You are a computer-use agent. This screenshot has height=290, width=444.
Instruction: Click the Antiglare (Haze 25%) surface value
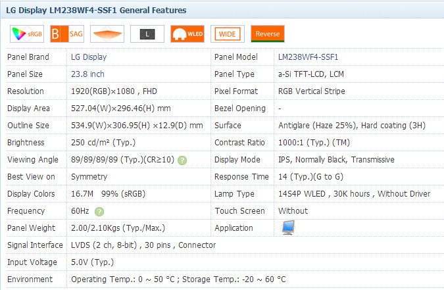(x=352, y=126)
